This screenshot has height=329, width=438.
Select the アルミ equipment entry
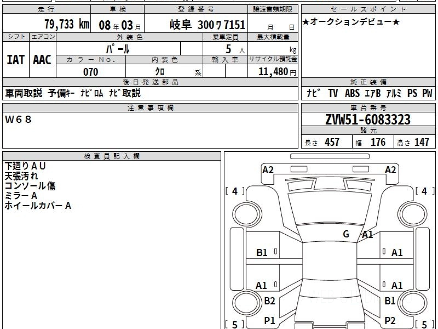click(394, 94)
